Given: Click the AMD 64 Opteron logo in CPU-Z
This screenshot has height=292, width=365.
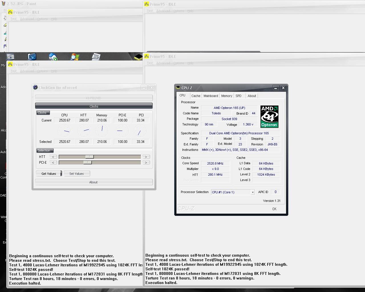Looking at the screenshot, I should tap(269, 117).
